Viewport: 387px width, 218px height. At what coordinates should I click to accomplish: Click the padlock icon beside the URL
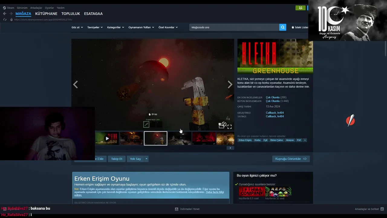pos(11,20)
